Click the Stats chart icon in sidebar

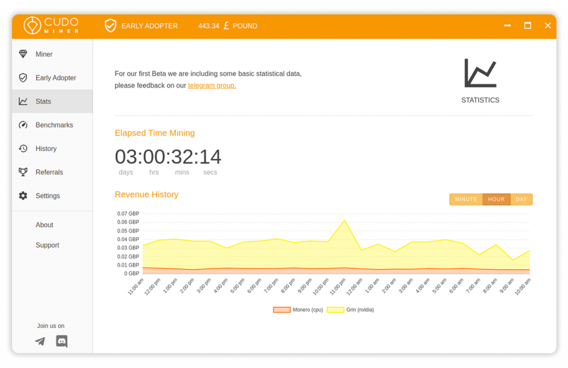(x=23, y=101)
